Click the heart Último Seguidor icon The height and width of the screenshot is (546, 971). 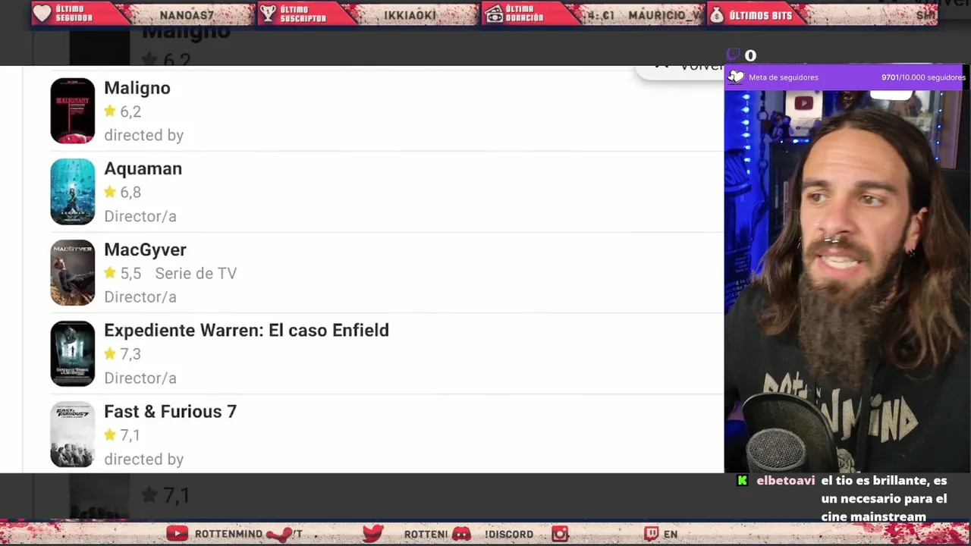pyautogui.click(x=42, y=14)
